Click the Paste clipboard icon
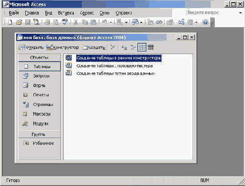The width and height of the screenshot is (245, 186). click(x=93, y=22)
